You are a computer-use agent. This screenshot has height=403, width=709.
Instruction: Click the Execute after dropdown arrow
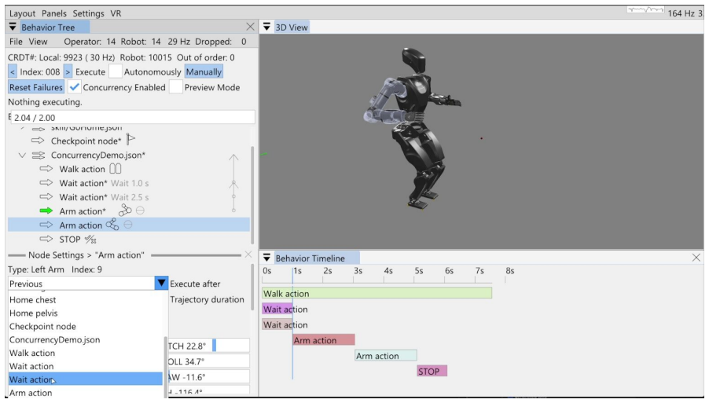[x=161, y=284]
